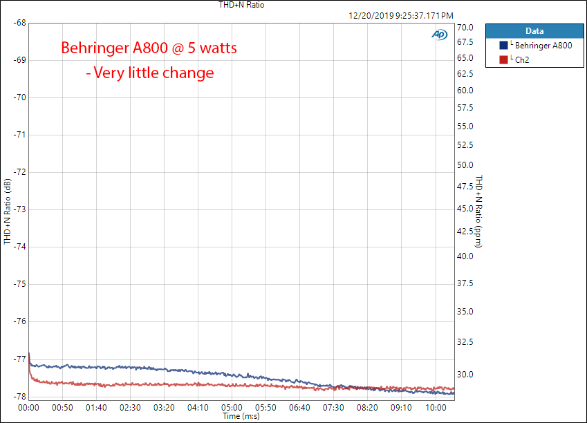Viewport: 587px width, 423px height.
Task: Click the 40.0 tick label on the ppm axis
Action: [x=465, y=256]
